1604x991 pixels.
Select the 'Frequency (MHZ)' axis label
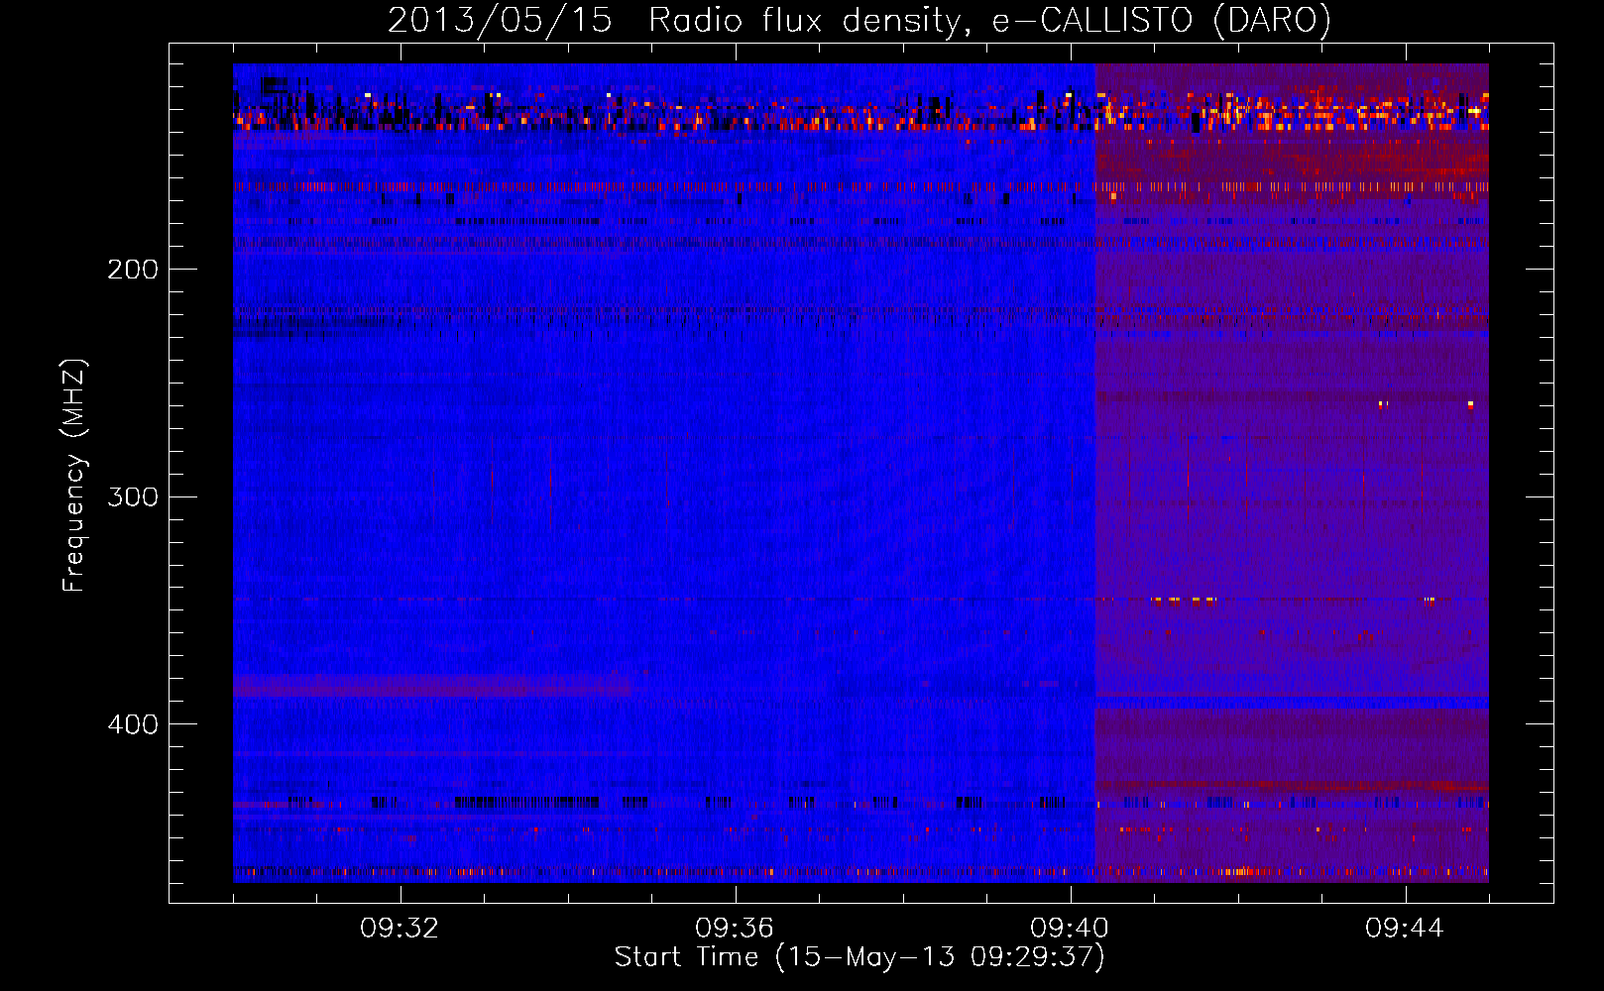74,476
